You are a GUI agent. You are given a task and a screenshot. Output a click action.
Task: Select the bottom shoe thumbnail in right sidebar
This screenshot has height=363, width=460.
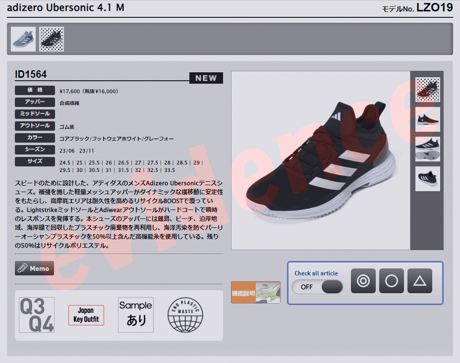[427, 179]
